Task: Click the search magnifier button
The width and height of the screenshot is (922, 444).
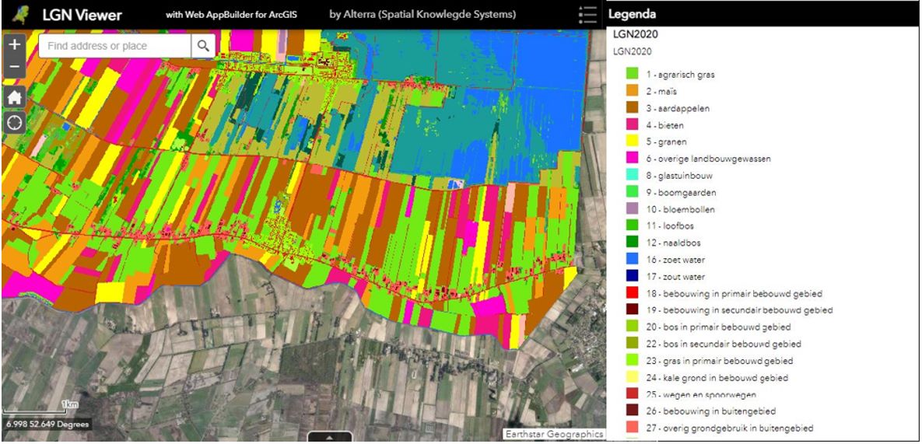Action: [203, 46]
